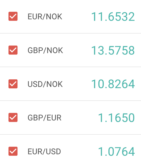The image size is (141, 167).
Task: Click the 1.1650 exchange rate
Action: click(x=116, y=118)
